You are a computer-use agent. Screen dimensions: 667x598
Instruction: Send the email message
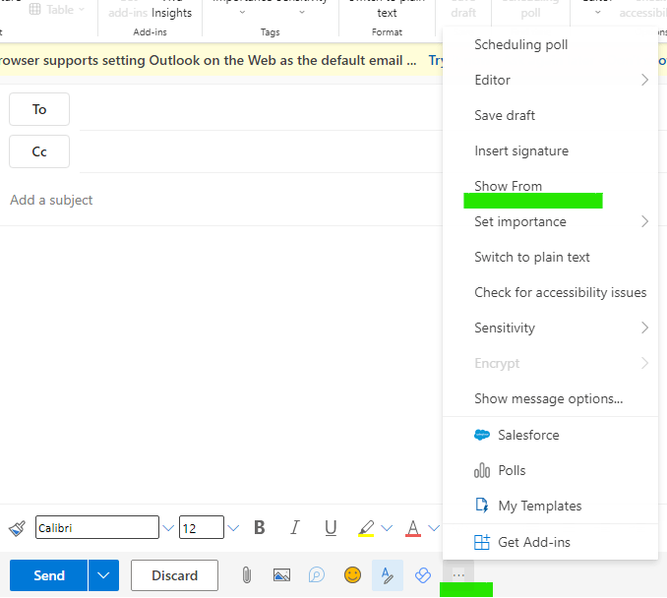48,575
